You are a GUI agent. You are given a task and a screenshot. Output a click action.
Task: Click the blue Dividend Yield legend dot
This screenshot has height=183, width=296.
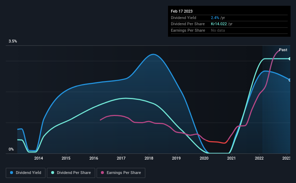(12, 173)
